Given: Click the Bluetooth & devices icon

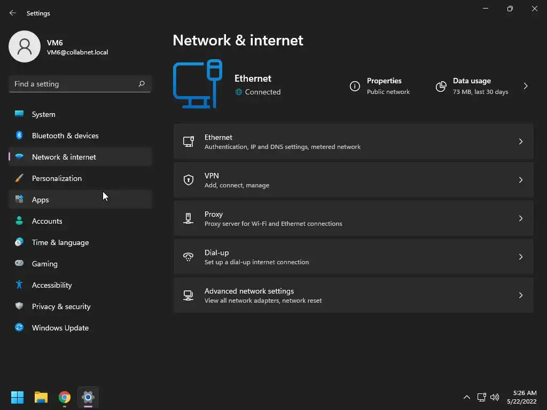Looking at the screenshot, I should pyautogui.click(x=19, y=136).
